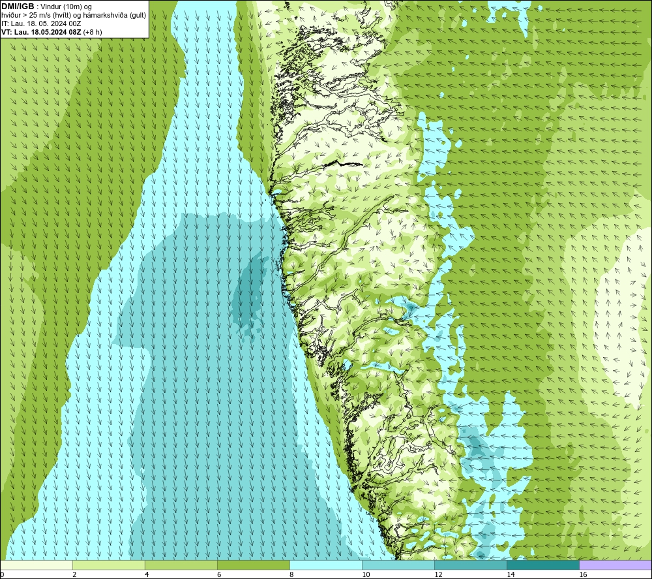Click the legend label '0'

pyautogui.click(x=2, y=574)
